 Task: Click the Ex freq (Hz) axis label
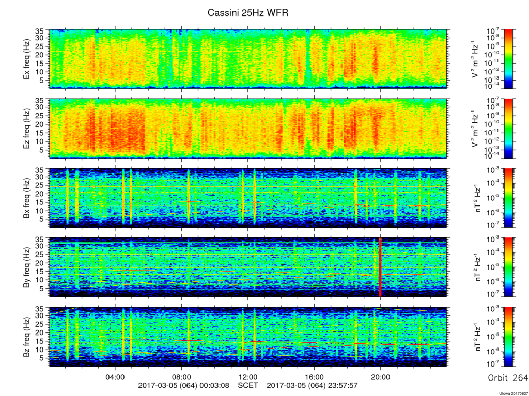pos(26,59)
